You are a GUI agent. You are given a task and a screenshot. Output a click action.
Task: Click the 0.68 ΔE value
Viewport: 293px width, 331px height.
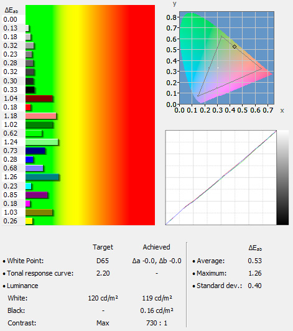10,168
